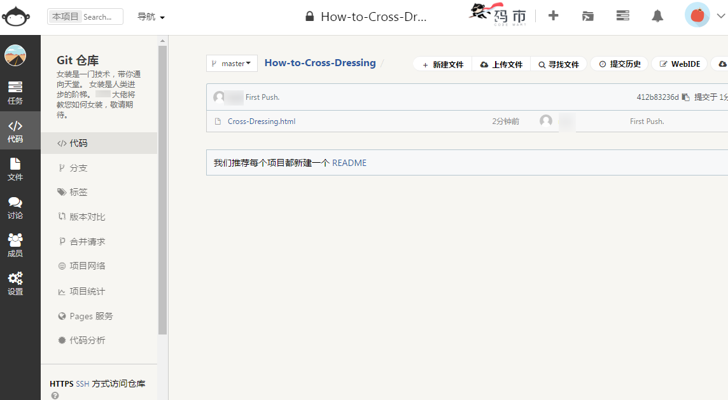This screenshot has width=728, height=400.
Task: Click the help question mark icon
Action: point(55,396)
